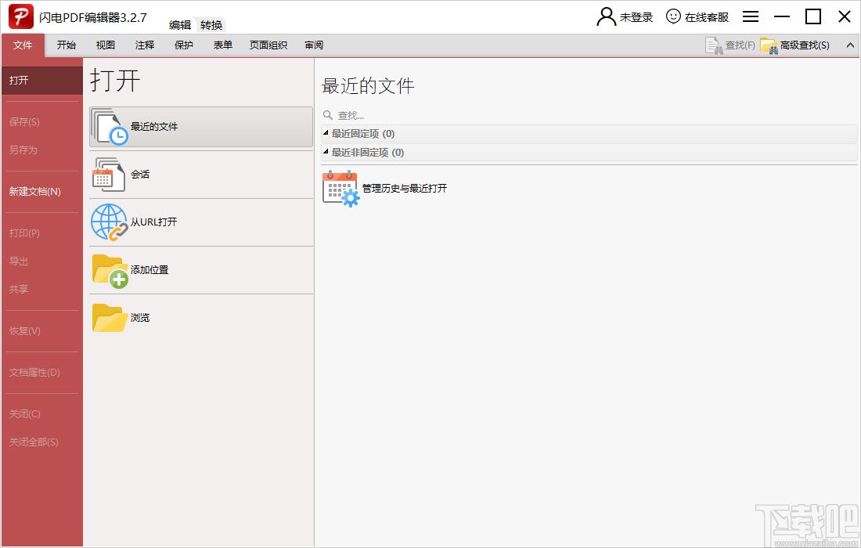Click the 管理历史与最近打开 link text
The image size is (861, 548).
point(405,189)
